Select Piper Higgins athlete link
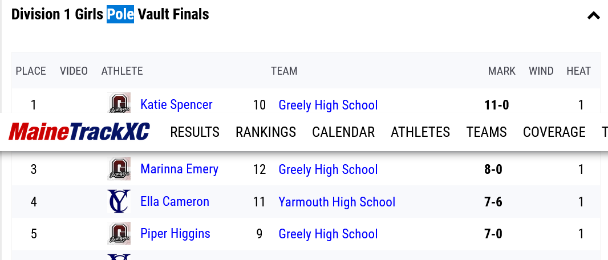Viewport: 608px width, 260px height. 175,234
